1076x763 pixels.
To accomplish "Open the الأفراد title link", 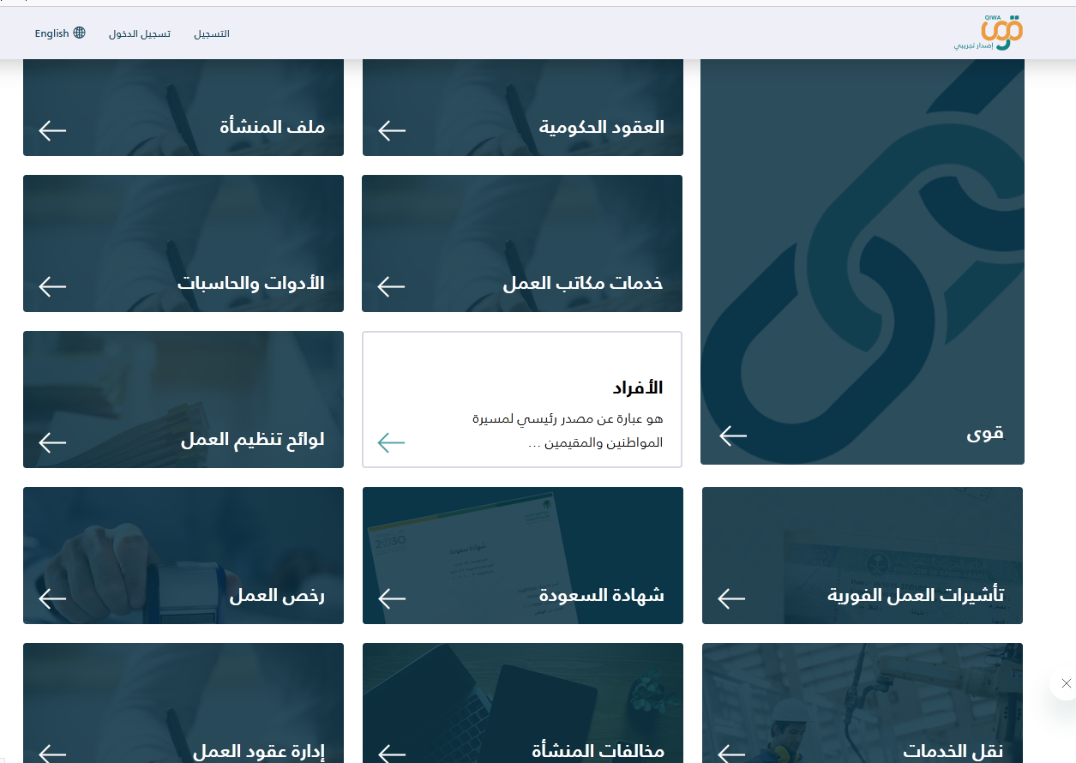I will (638, 388).
